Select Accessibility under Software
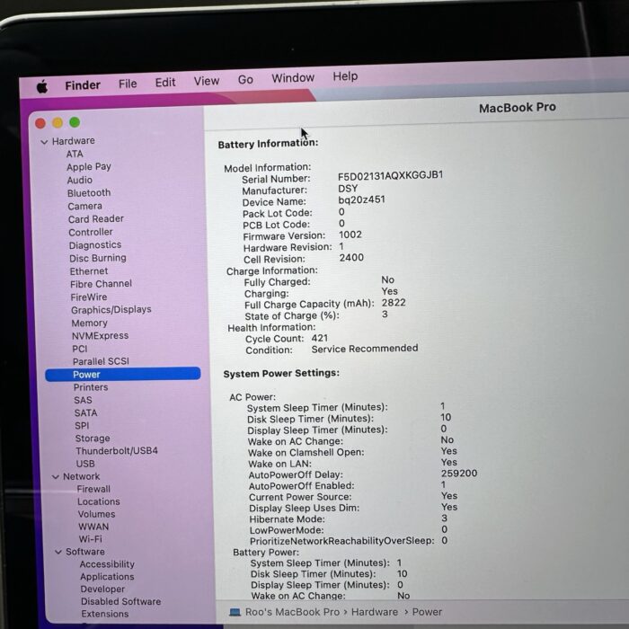Viewport: 629px width, 629px height. [107, 564]
